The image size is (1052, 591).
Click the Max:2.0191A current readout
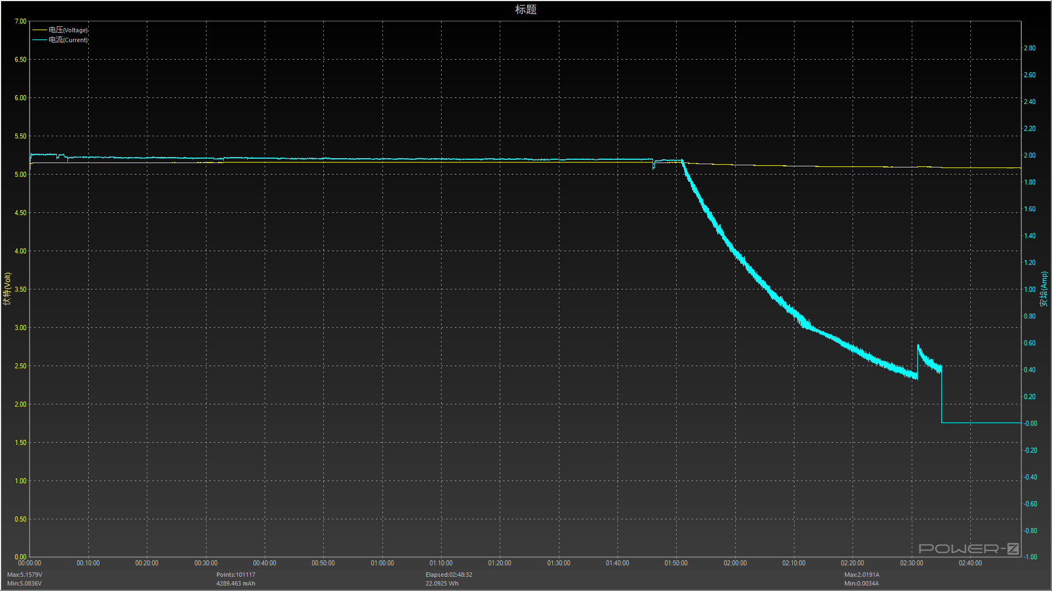pos(861,575)
